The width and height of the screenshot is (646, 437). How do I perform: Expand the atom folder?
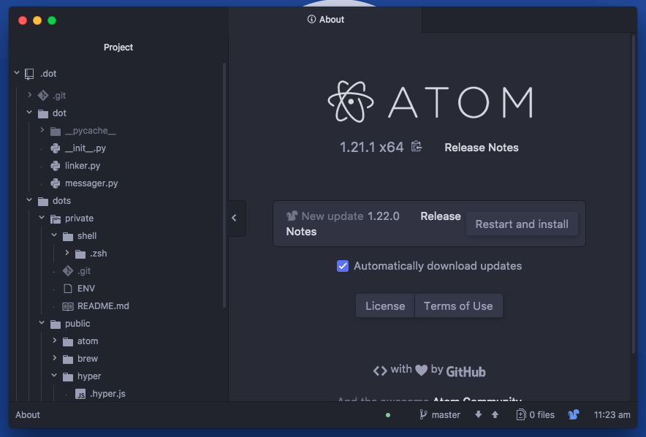[53, 341]
